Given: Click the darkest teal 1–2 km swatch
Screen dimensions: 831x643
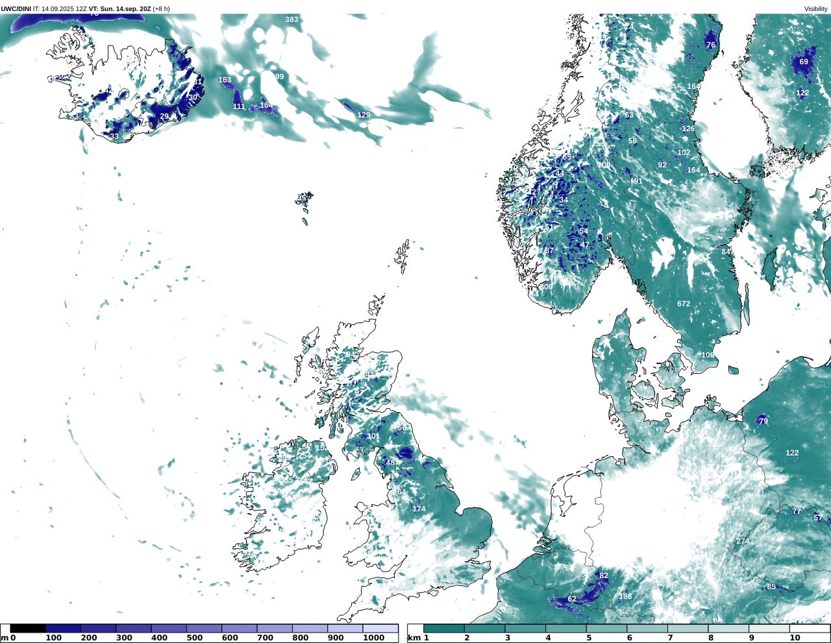Looking at the screenshot, I should pyautogui.click(x=444, y=628).
